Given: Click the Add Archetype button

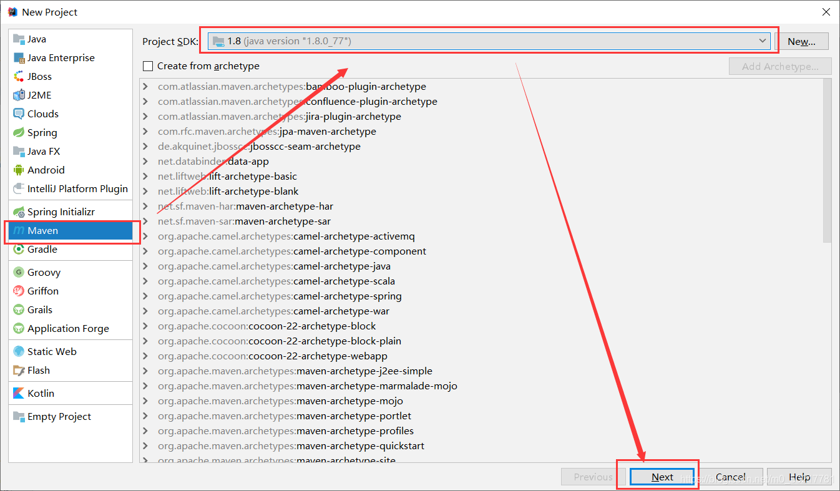Looking at the screenshot, I should tap(780, 67).
